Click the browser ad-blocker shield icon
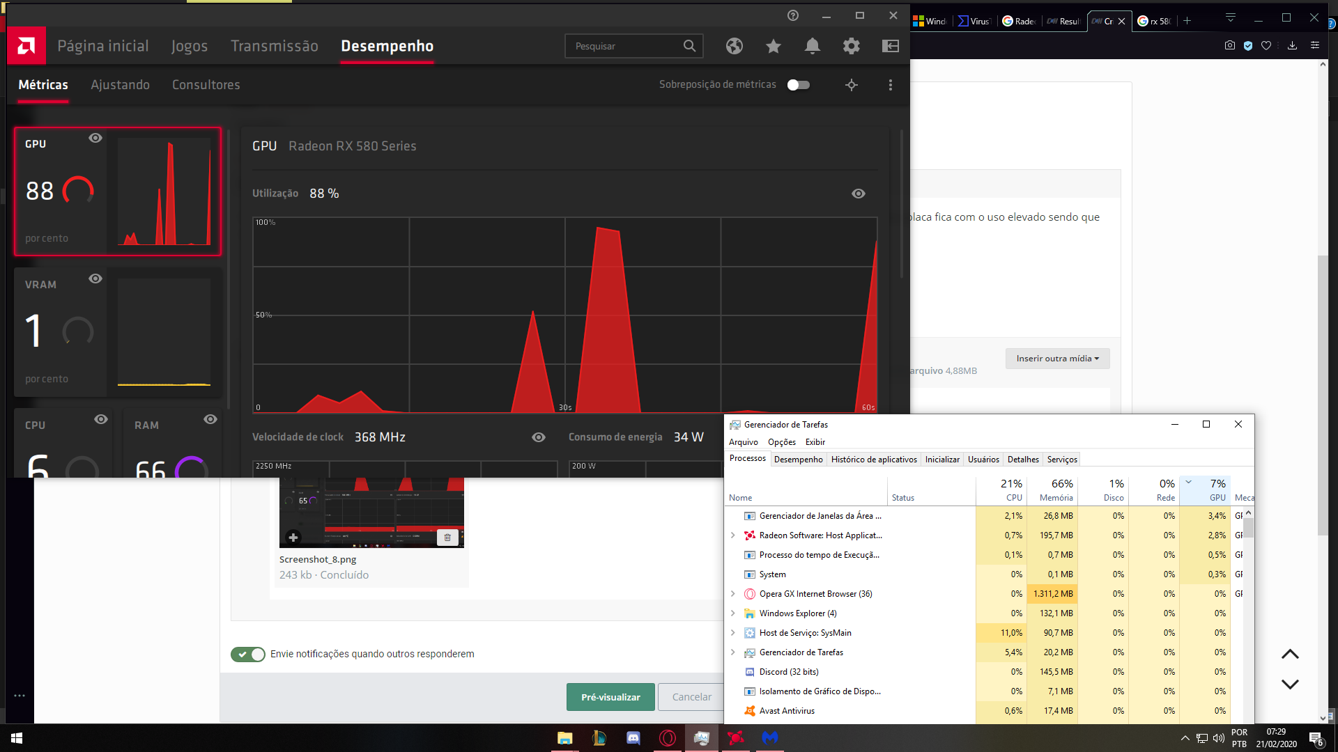 pyautogui.click(x=1248, y=45)
